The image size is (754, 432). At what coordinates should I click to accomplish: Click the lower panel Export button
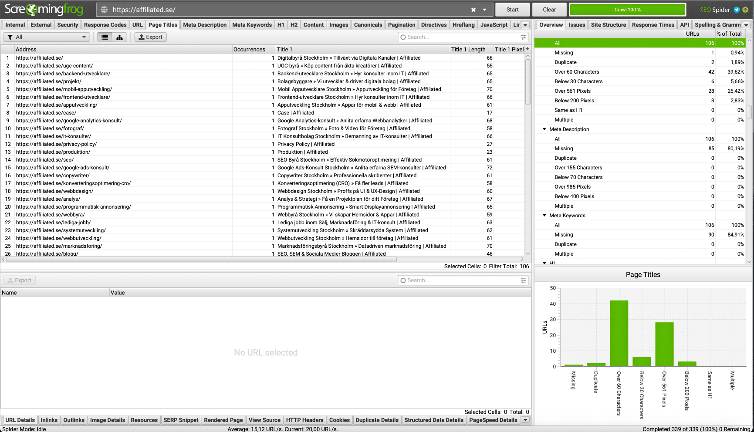[20, 280]
